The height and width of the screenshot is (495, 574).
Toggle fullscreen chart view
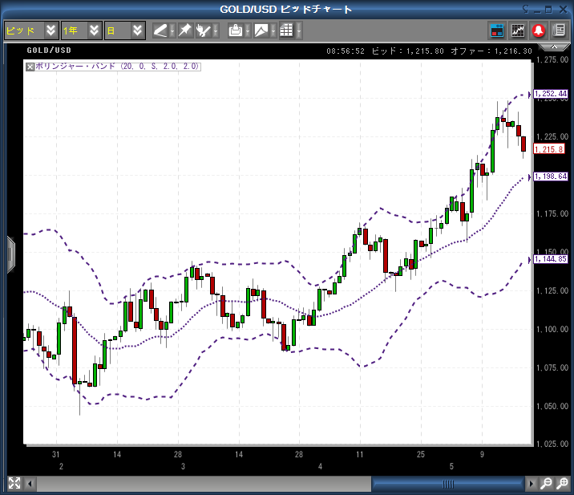[x=14, y=483]
